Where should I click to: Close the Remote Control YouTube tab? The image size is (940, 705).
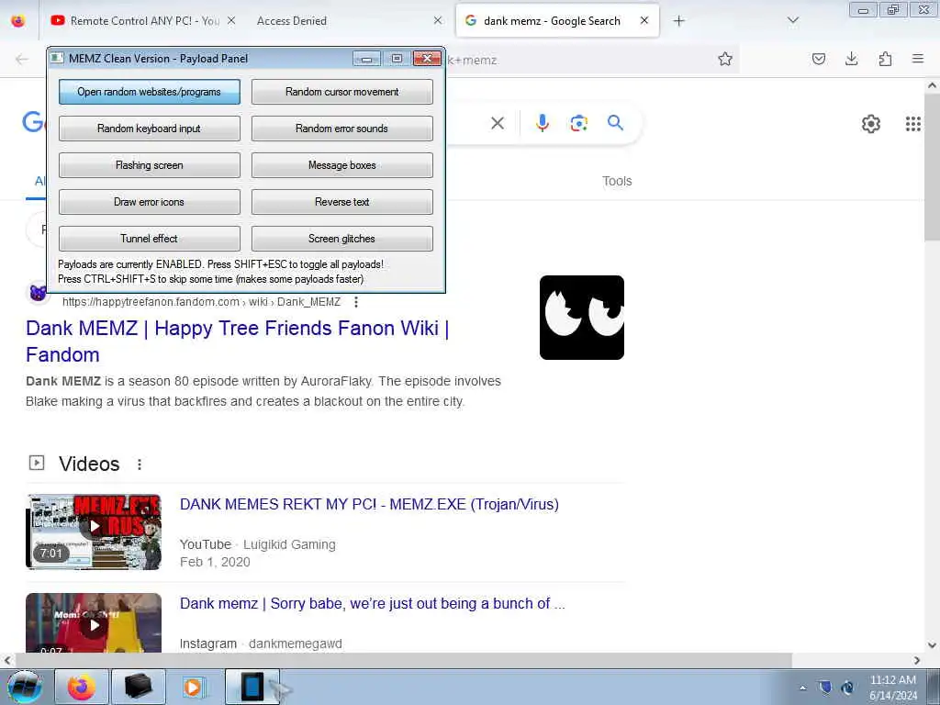[231, 20]
